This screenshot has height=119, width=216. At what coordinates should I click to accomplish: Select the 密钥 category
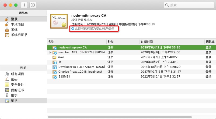click(23, 96)
